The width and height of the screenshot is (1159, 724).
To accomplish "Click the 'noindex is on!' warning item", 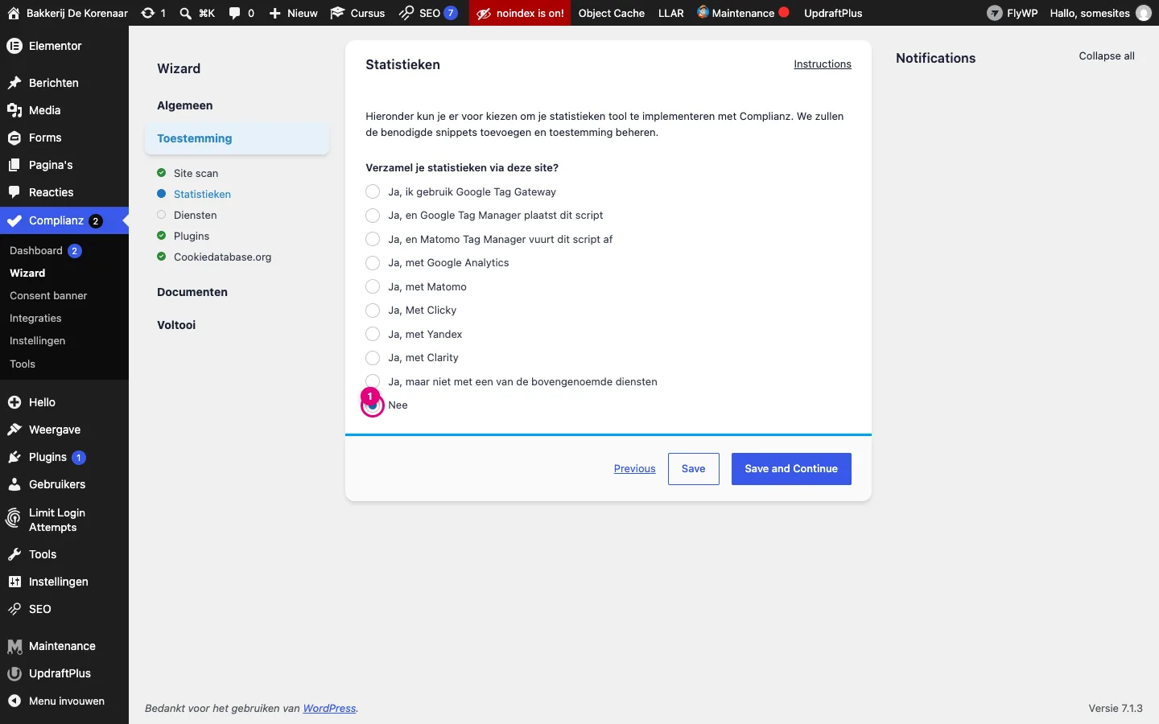I will pyautogui.click(x=520, y=13).
